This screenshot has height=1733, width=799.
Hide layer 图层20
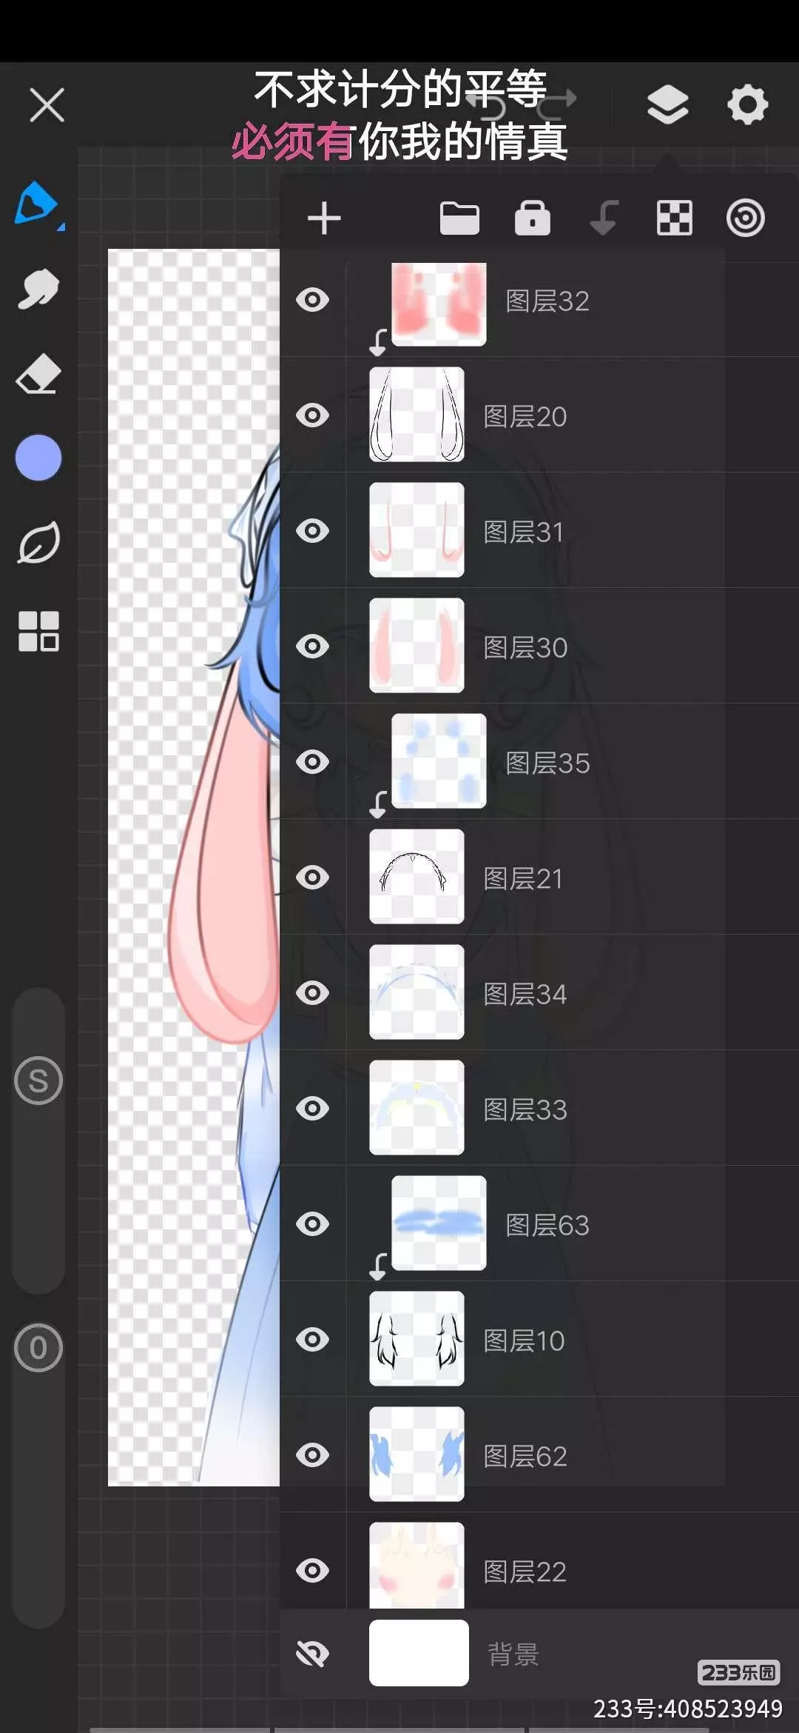tap(313, 415)
